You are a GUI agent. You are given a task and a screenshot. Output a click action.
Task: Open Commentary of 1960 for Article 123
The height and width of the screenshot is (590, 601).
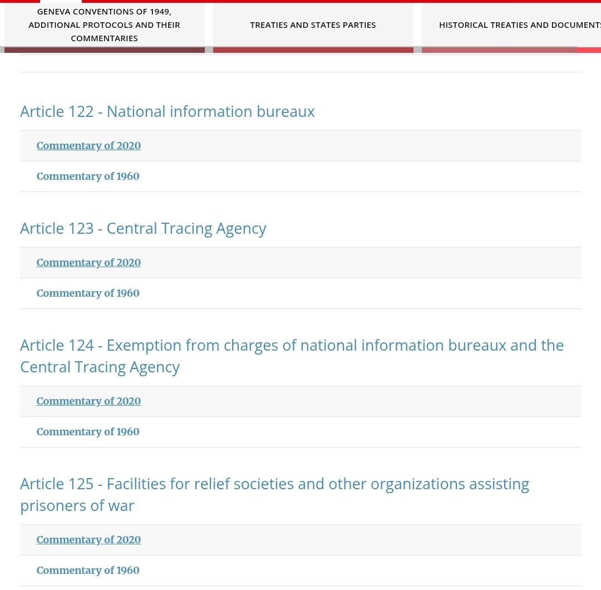click(88, 293)
